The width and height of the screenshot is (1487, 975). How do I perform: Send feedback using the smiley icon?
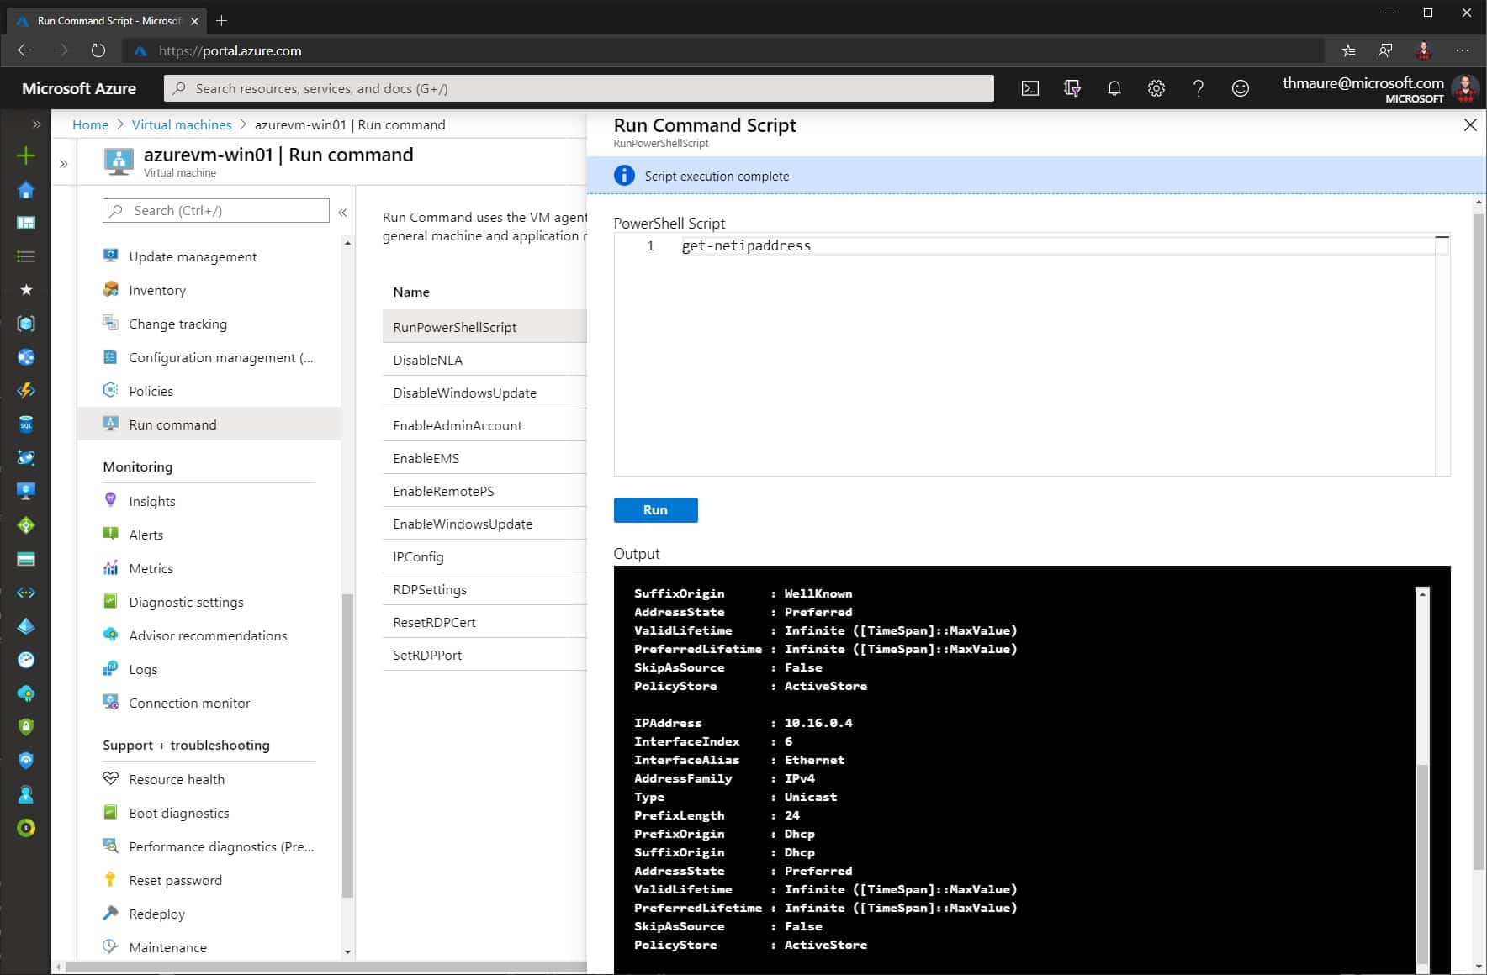click(1241, 88)
